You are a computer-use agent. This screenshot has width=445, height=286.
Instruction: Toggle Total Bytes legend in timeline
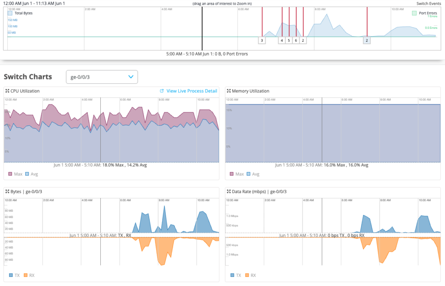click(20, 13)
